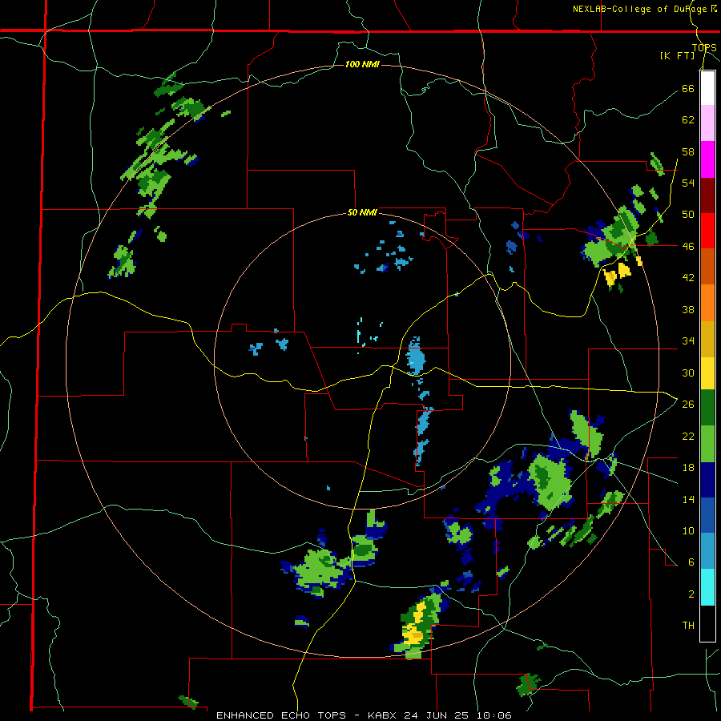This screenshot has width=721, height=721.
Task: Click the '46' legend value
Action: 688,247
